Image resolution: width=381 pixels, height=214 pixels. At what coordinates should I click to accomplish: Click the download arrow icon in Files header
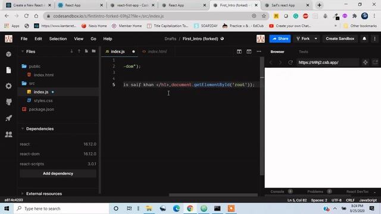[x=71, y=51]
